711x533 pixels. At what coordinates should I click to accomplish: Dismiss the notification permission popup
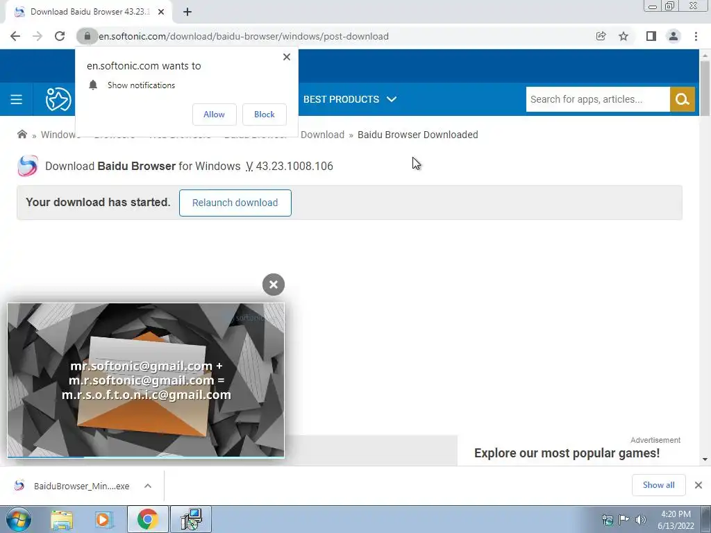(287, 57)
